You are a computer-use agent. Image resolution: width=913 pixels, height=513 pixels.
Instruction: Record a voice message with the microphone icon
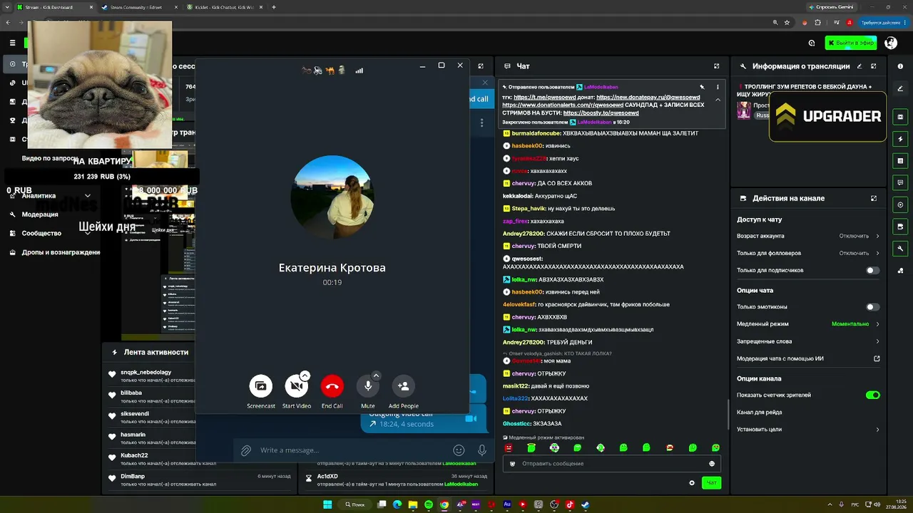click(482, 450)
